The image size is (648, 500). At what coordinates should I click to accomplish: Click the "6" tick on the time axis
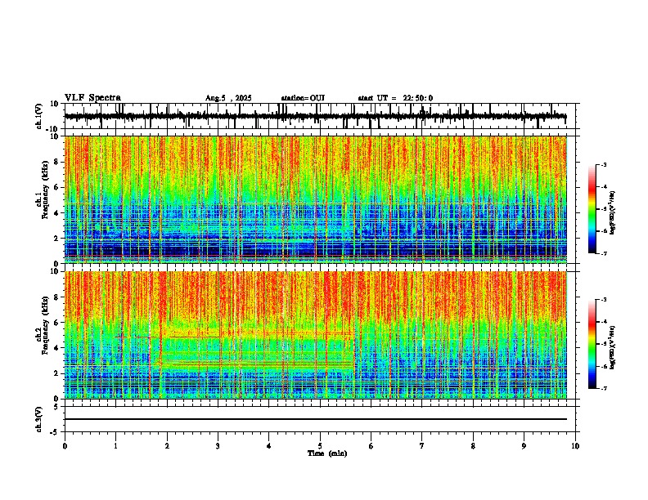(x=371, y=446)
